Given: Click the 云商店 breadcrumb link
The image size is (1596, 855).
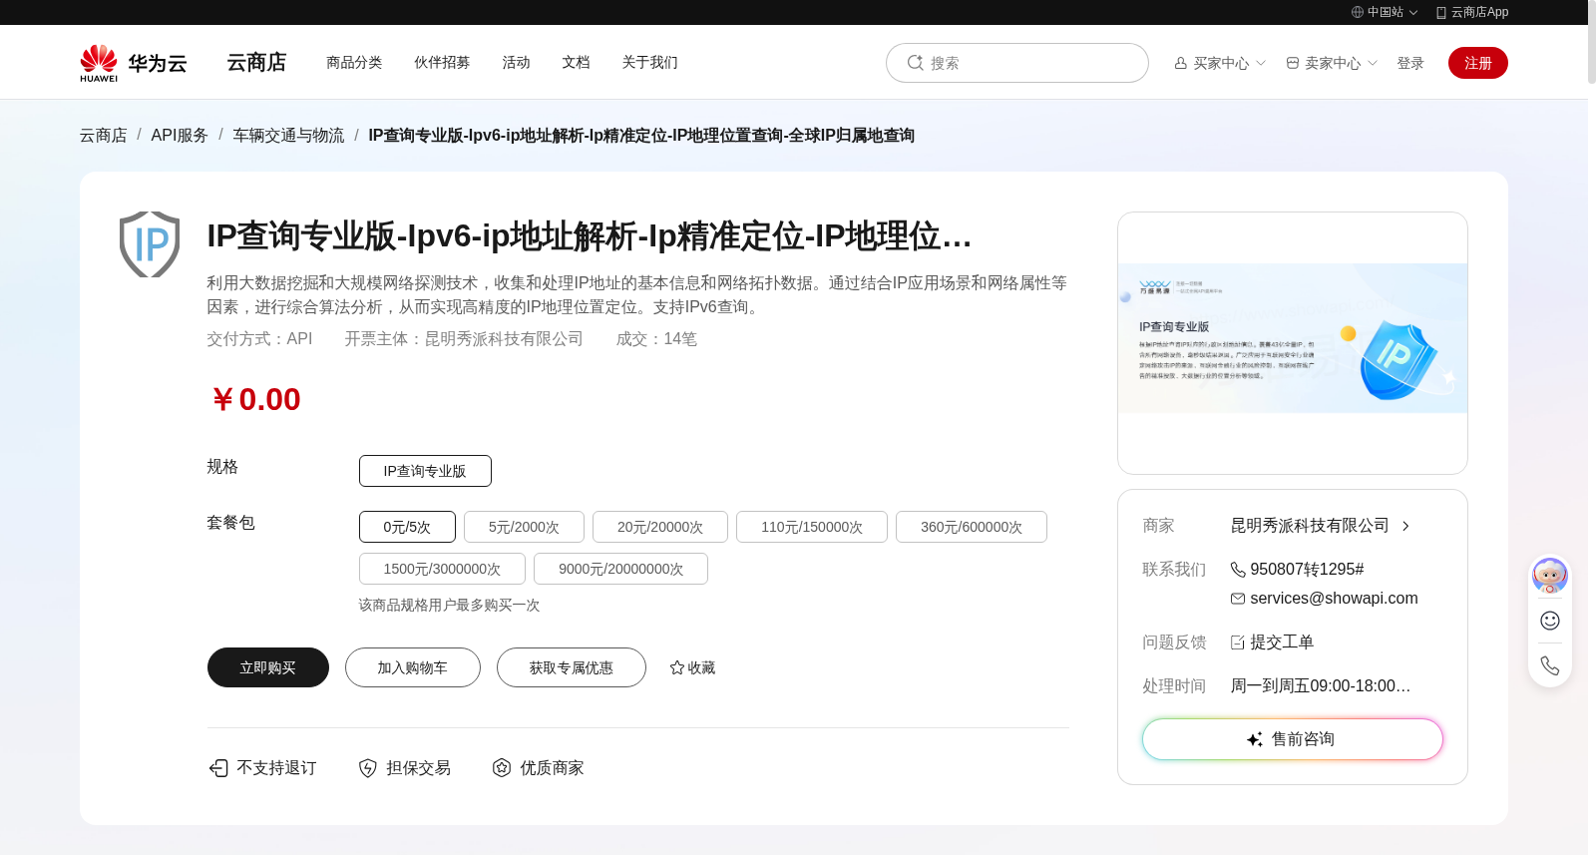Looking at the screenshot, I should (x=104, y=135).
